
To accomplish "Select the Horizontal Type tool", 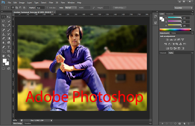I will pyautogui.click(x=9, y=47).
